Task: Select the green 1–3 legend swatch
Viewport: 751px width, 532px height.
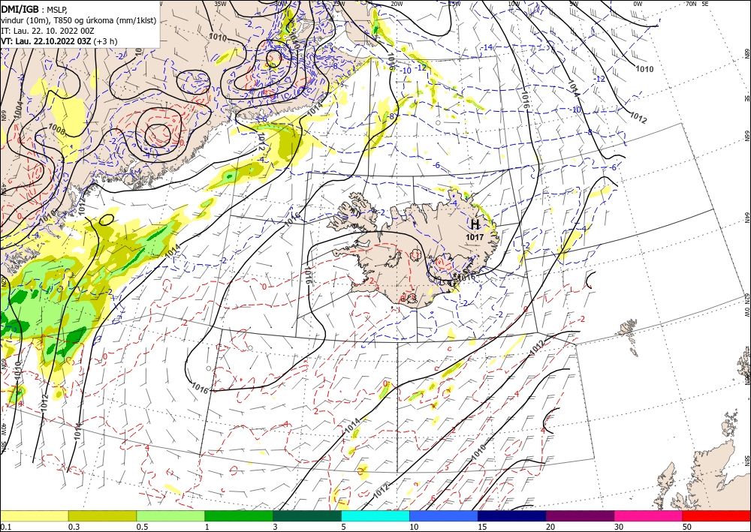Action: [x=239, y=515]
